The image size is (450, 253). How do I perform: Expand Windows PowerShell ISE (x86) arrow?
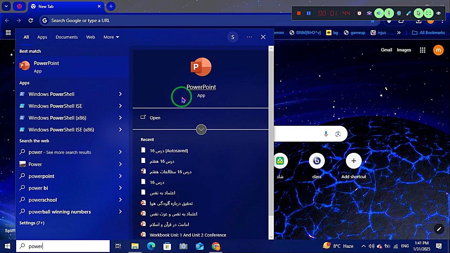[120, 130]
